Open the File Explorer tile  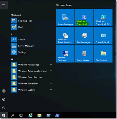tap(103, 54)
